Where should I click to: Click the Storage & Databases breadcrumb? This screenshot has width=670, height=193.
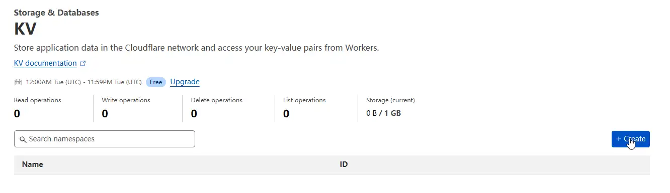point(56,13)
